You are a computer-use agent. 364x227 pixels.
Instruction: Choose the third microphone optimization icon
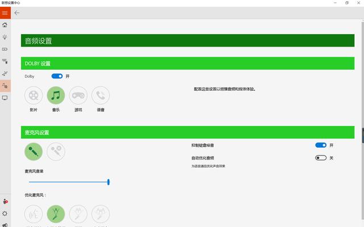pos(78,214)
